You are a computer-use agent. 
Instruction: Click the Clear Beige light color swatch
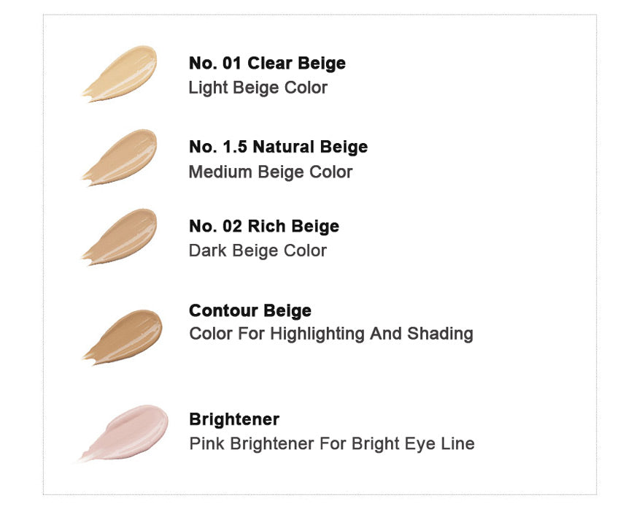pos(123,73)
